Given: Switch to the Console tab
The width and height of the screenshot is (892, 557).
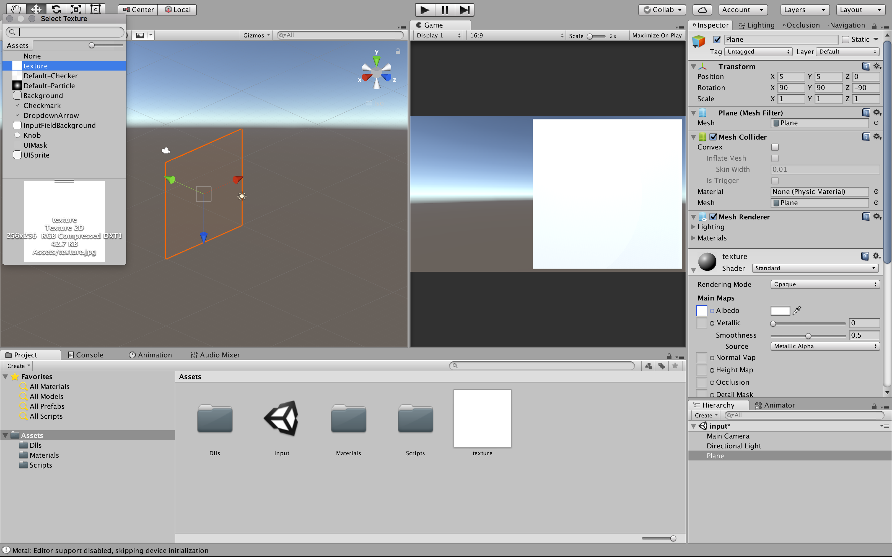Looking at the screenshot, I should tap(85, 355).
